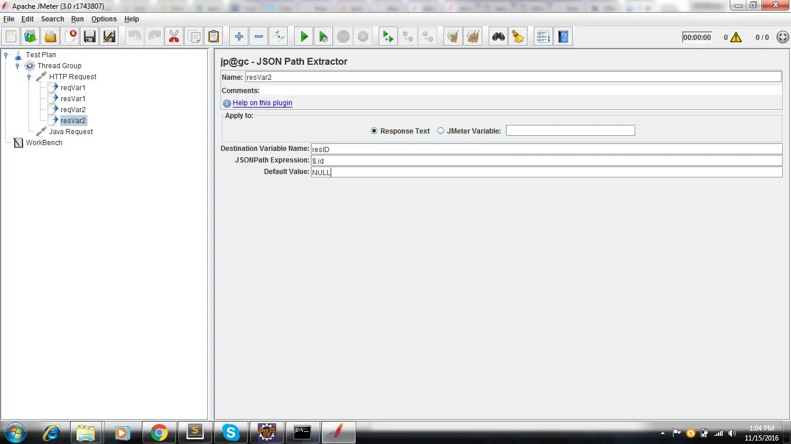Click the Search binoculars icon

(x=499, y=37)
